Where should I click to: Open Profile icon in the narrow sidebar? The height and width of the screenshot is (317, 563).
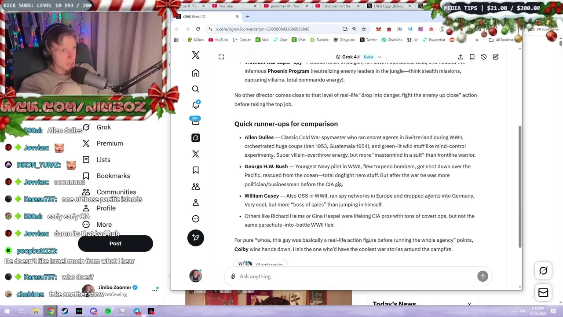[196, 203]
